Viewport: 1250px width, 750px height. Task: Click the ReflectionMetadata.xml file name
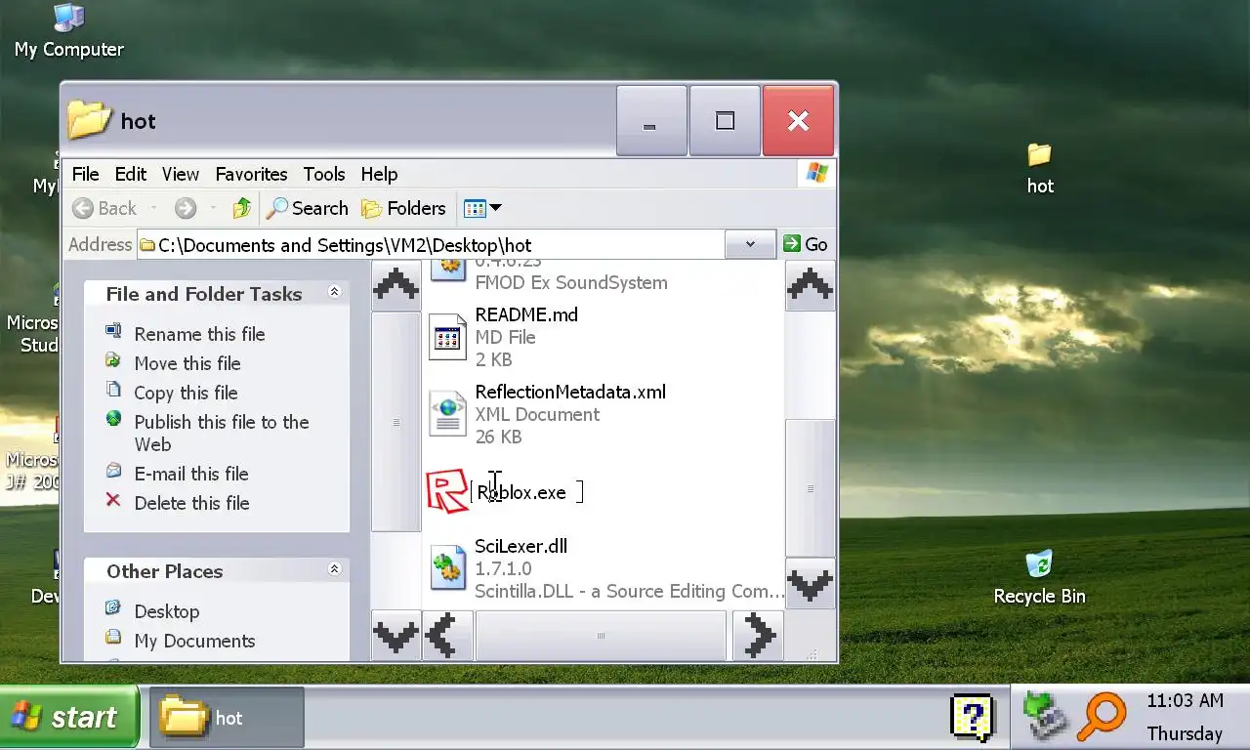tap(570, 392)
